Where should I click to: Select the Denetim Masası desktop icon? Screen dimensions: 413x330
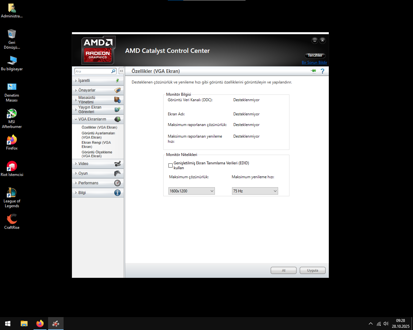[12, 92]
